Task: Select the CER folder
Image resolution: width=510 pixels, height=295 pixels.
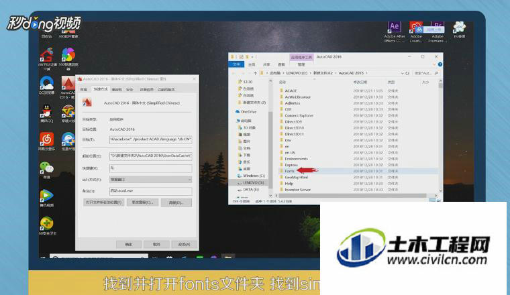Action: pos(288,109)
